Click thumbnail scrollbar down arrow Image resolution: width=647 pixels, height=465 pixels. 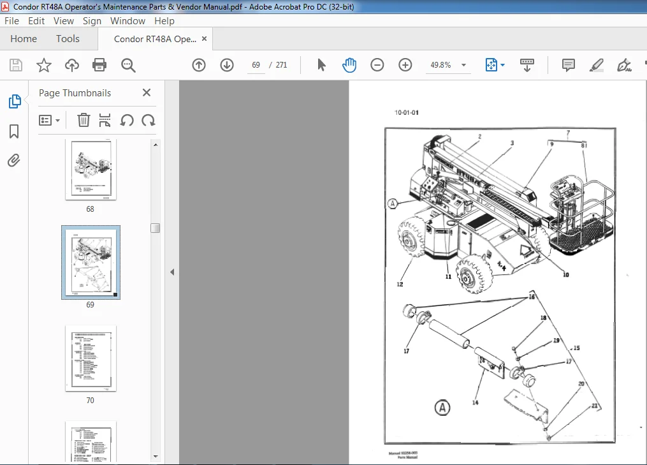155,456
